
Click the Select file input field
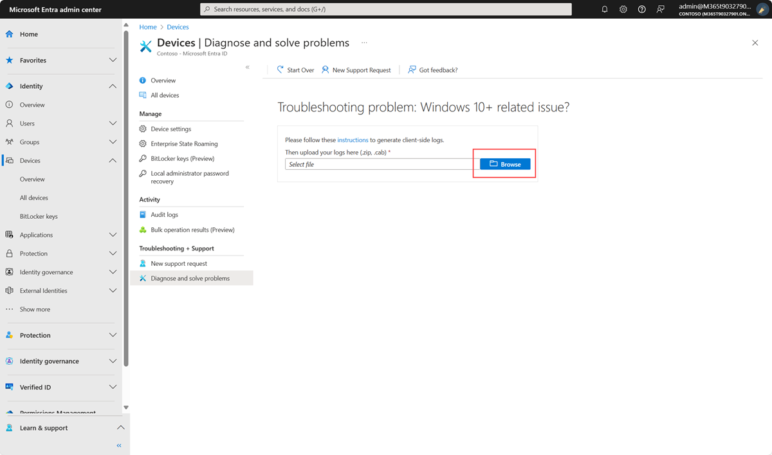tap(382, 164)
